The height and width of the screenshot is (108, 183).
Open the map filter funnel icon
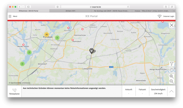tap(171, 64)
